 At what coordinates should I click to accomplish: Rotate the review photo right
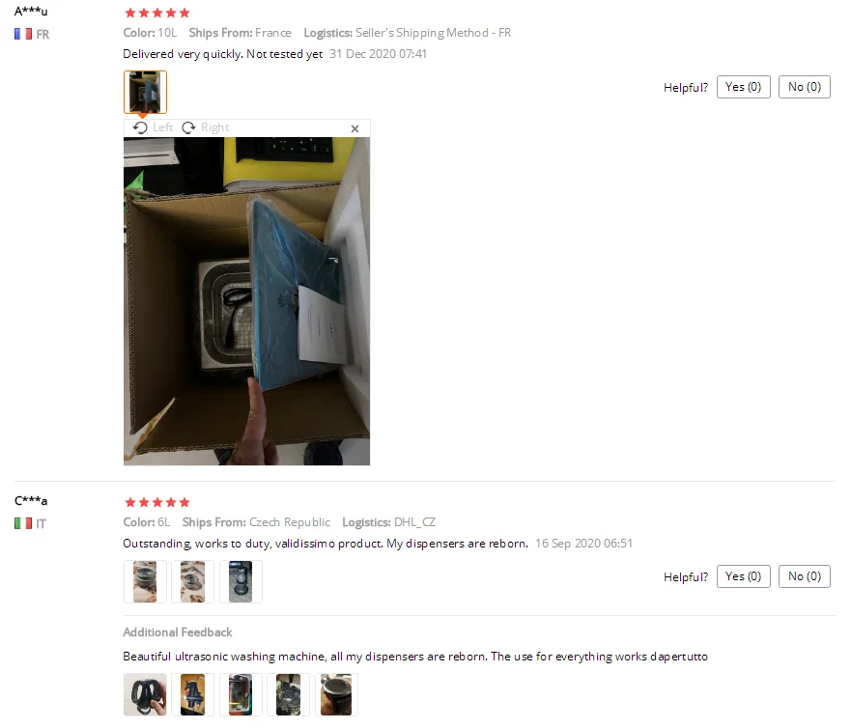205,127
